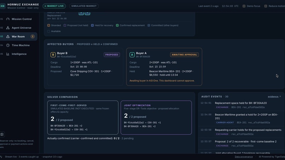
Task: Click "Actually confirmed" 0 / 2 summary line
Action: click(x=90, y=138)
